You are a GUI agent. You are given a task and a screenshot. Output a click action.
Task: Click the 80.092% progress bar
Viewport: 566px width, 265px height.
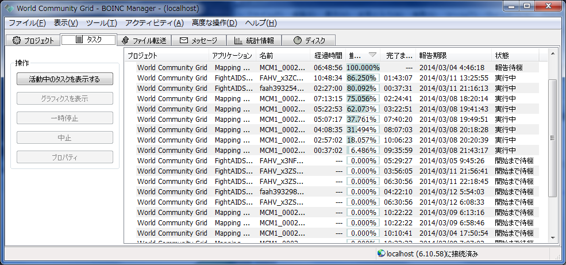click(363, 88)
